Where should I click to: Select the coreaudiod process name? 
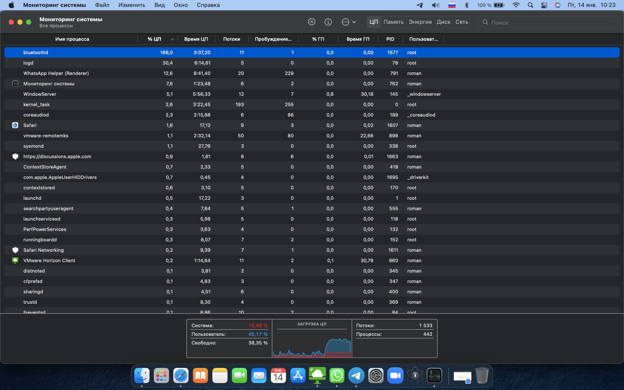click(36, 115)
